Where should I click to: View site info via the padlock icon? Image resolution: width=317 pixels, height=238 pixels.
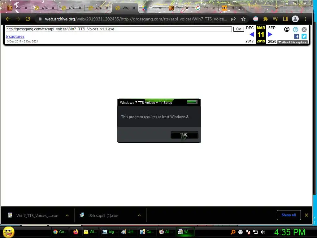click(x=40, y=19)
